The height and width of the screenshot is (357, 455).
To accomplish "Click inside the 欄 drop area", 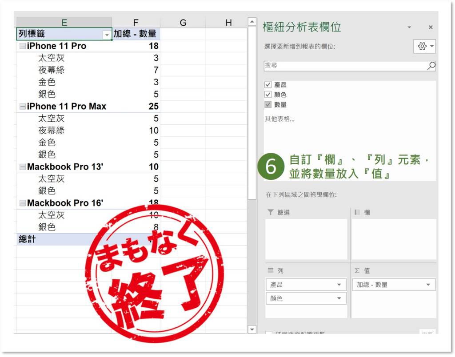I will point(394,239).
